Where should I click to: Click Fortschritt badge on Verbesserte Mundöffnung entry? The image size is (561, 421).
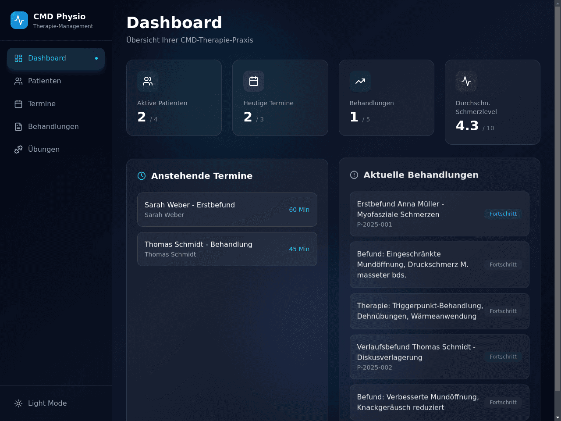point(503,403)
